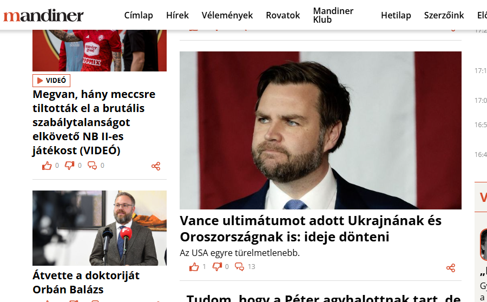Viewport: 487px width, 302px height.
Task: Click the VIDEÓ play badge
Action: click(51, 81)
